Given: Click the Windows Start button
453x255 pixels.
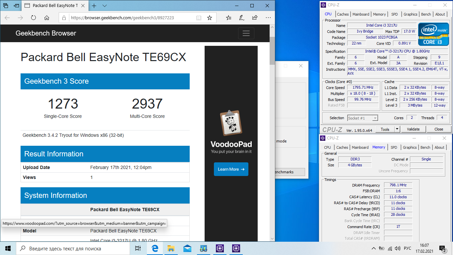Looking at the screenshot, I should 8,248.
